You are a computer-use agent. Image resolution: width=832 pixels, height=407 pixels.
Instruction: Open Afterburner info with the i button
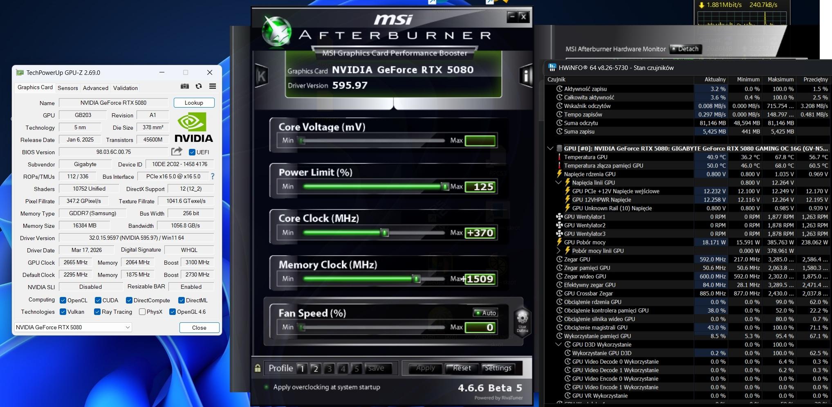526,76
